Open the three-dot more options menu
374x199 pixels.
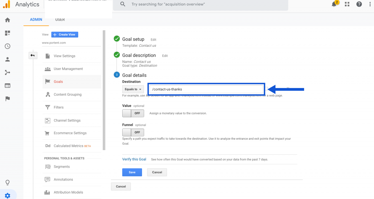370,4
